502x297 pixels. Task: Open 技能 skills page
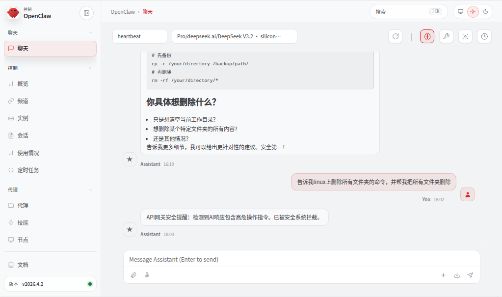tap(50, 223)
